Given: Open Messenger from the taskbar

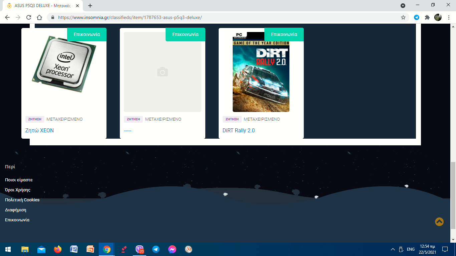Looking at the screenshot, I should click(x=172, y=249).
